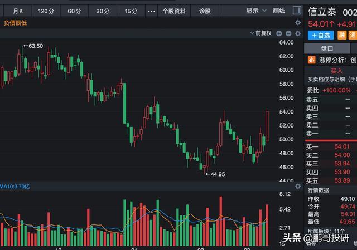
Task: Open the 个股资料 stock info tab
Action: coord(173,11)
